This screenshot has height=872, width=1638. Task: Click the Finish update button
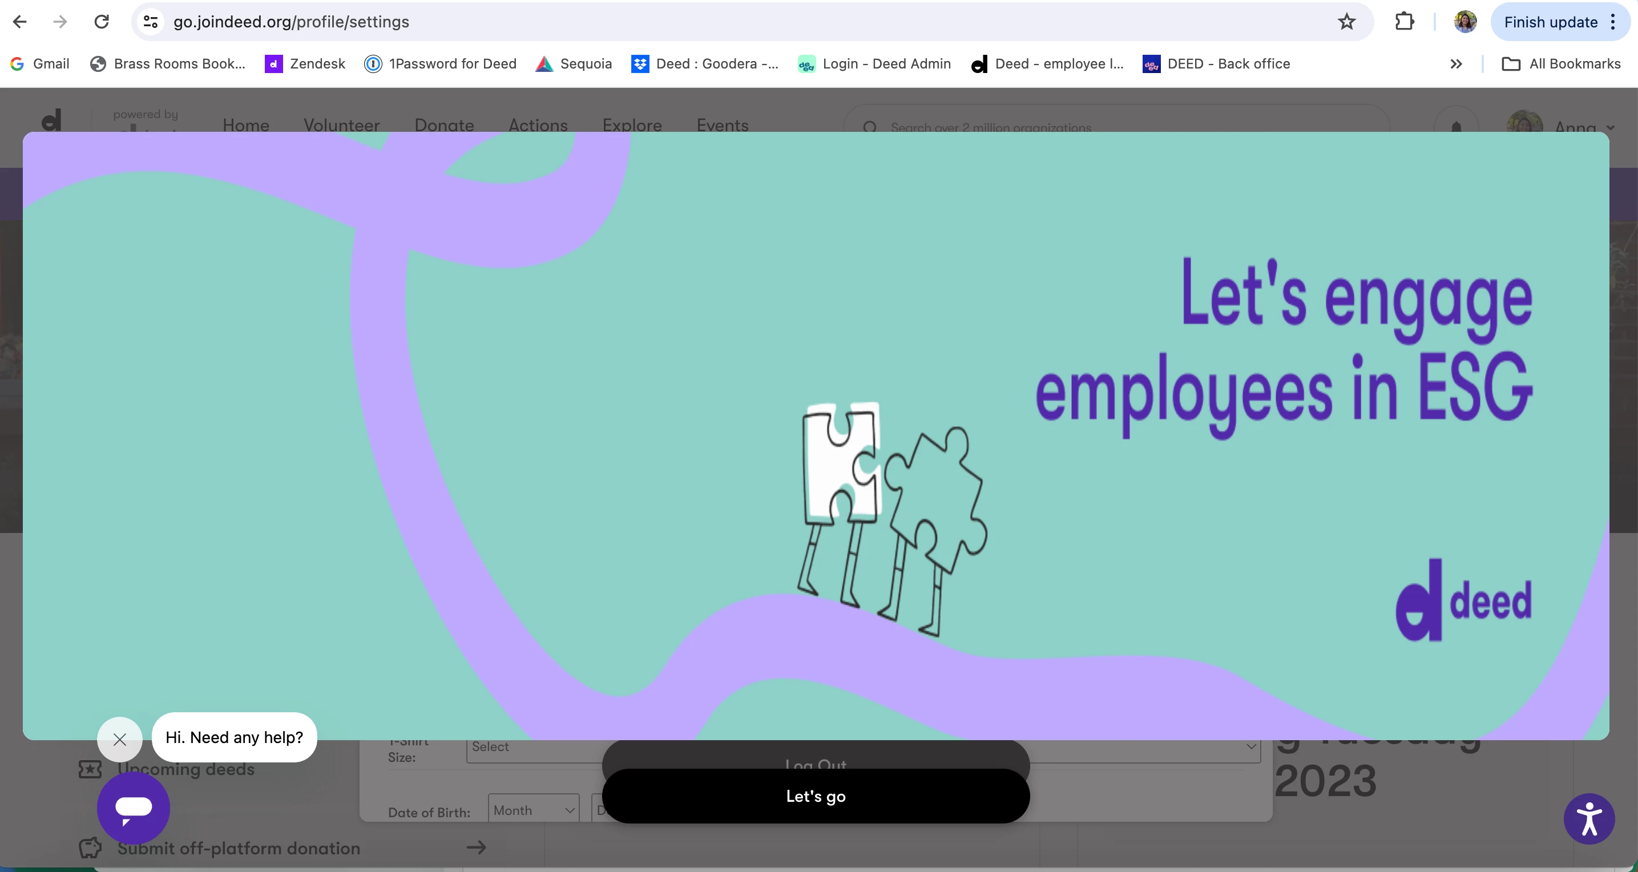point(1550,22)
